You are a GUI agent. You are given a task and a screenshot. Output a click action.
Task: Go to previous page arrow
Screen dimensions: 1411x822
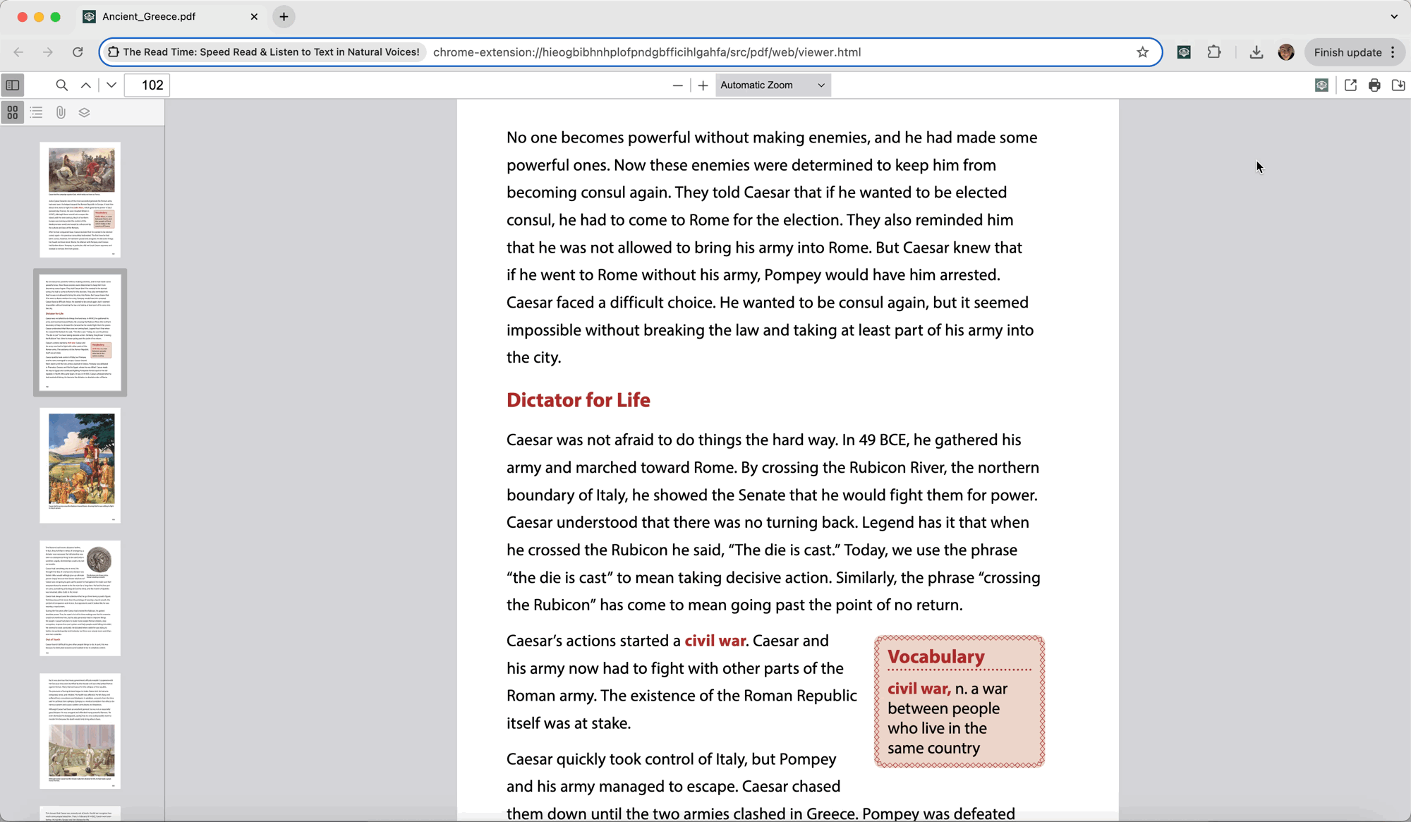click(86, 85)
